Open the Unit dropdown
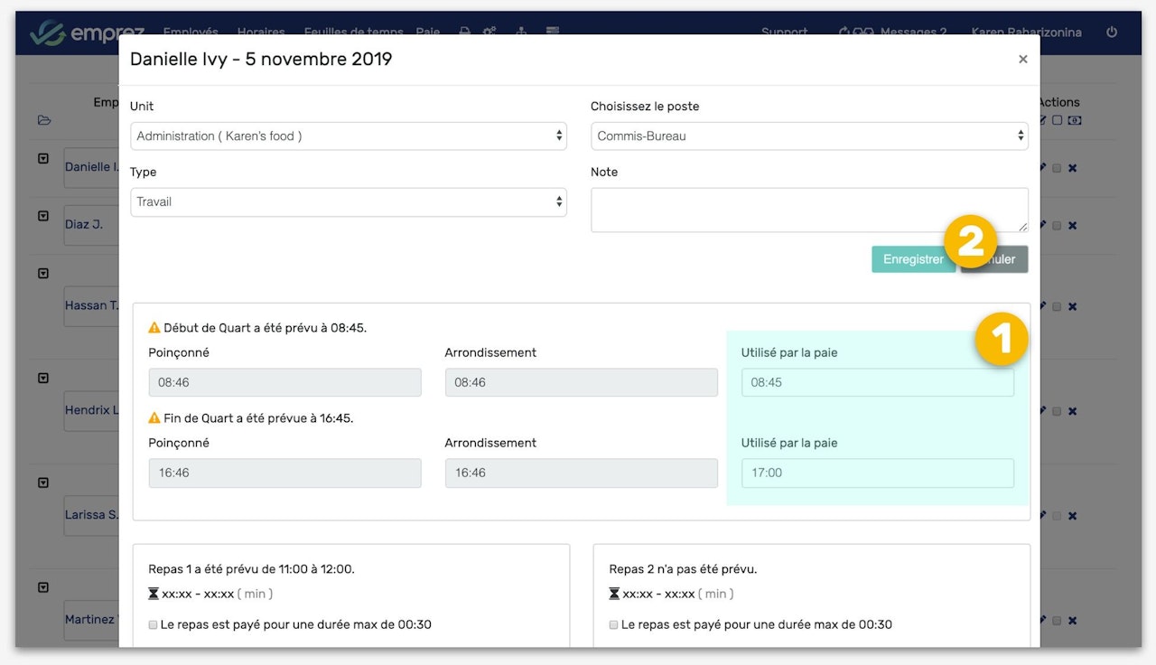1156x665 pixels. (349, 136)
